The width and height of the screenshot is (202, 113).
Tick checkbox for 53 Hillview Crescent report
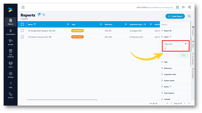(x=22, y=37)
